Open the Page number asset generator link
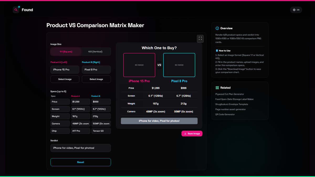This screenshot has height=177, width=315. point(230,109)
